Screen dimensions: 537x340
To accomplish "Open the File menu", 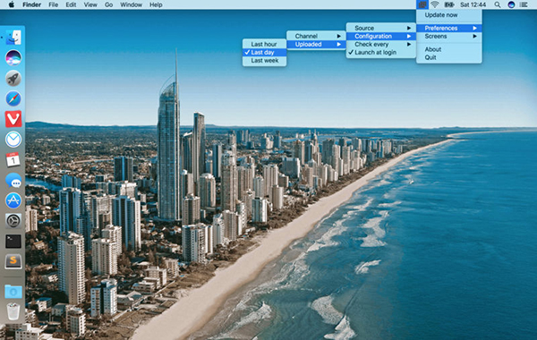I will pos(53,4).
